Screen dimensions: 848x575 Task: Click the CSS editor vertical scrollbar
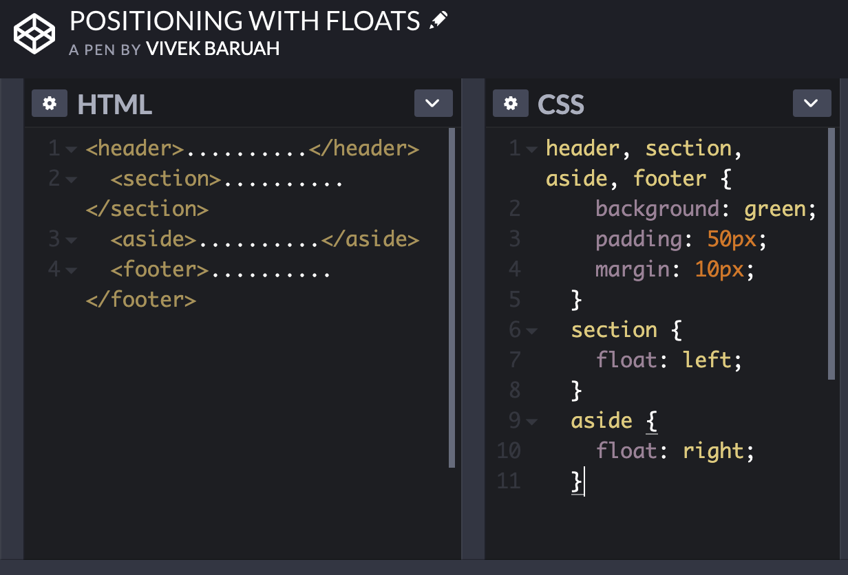tap(831, 254)
